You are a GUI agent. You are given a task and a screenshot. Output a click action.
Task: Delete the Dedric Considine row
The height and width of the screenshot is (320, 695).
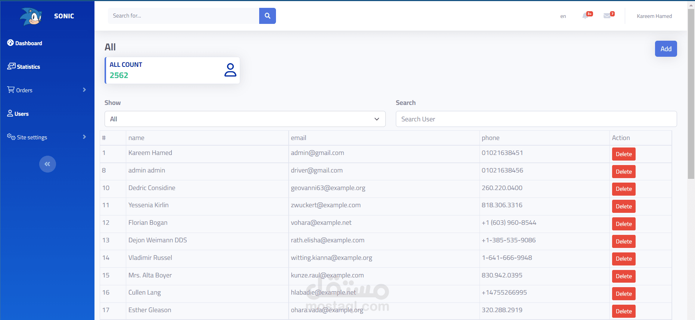[x=624, y=189]
